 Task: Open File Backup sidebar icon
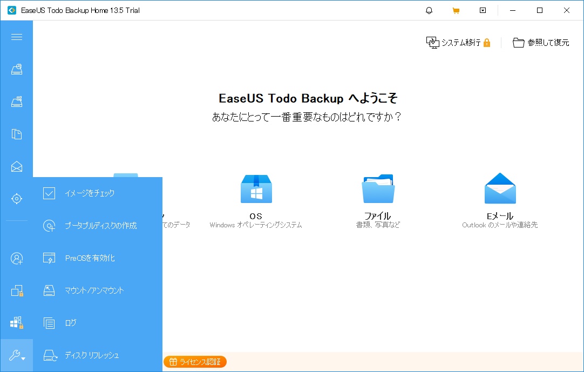pyautogui.click(x=16, y=134)
